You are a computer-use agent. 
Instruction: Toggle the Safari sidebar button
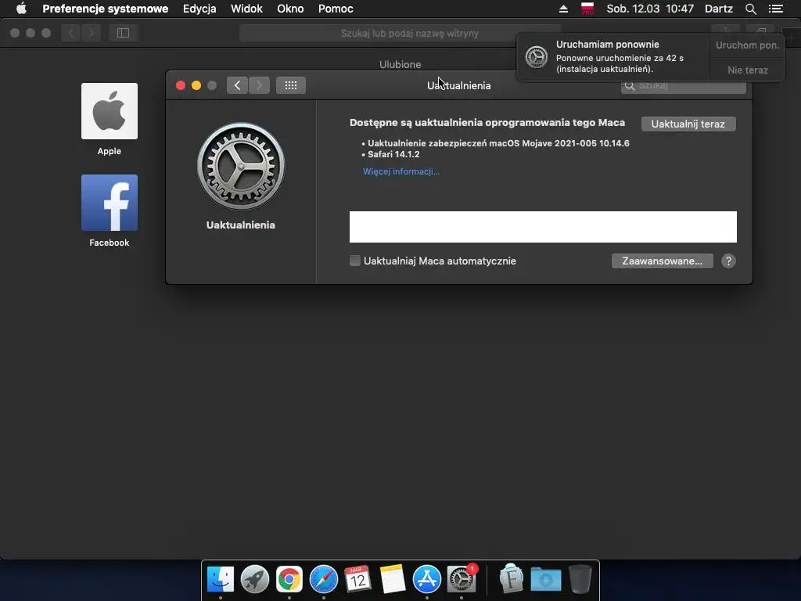point(123,33)
